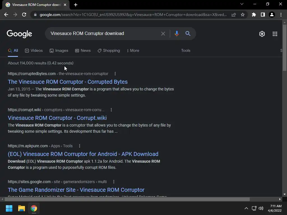
Task: Close the Vinesauce ROM Corruptor tab
Action: (x=65, y=5)
